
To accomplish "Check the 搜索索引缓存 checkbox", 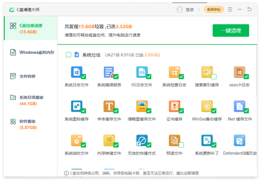I will 214,77.
